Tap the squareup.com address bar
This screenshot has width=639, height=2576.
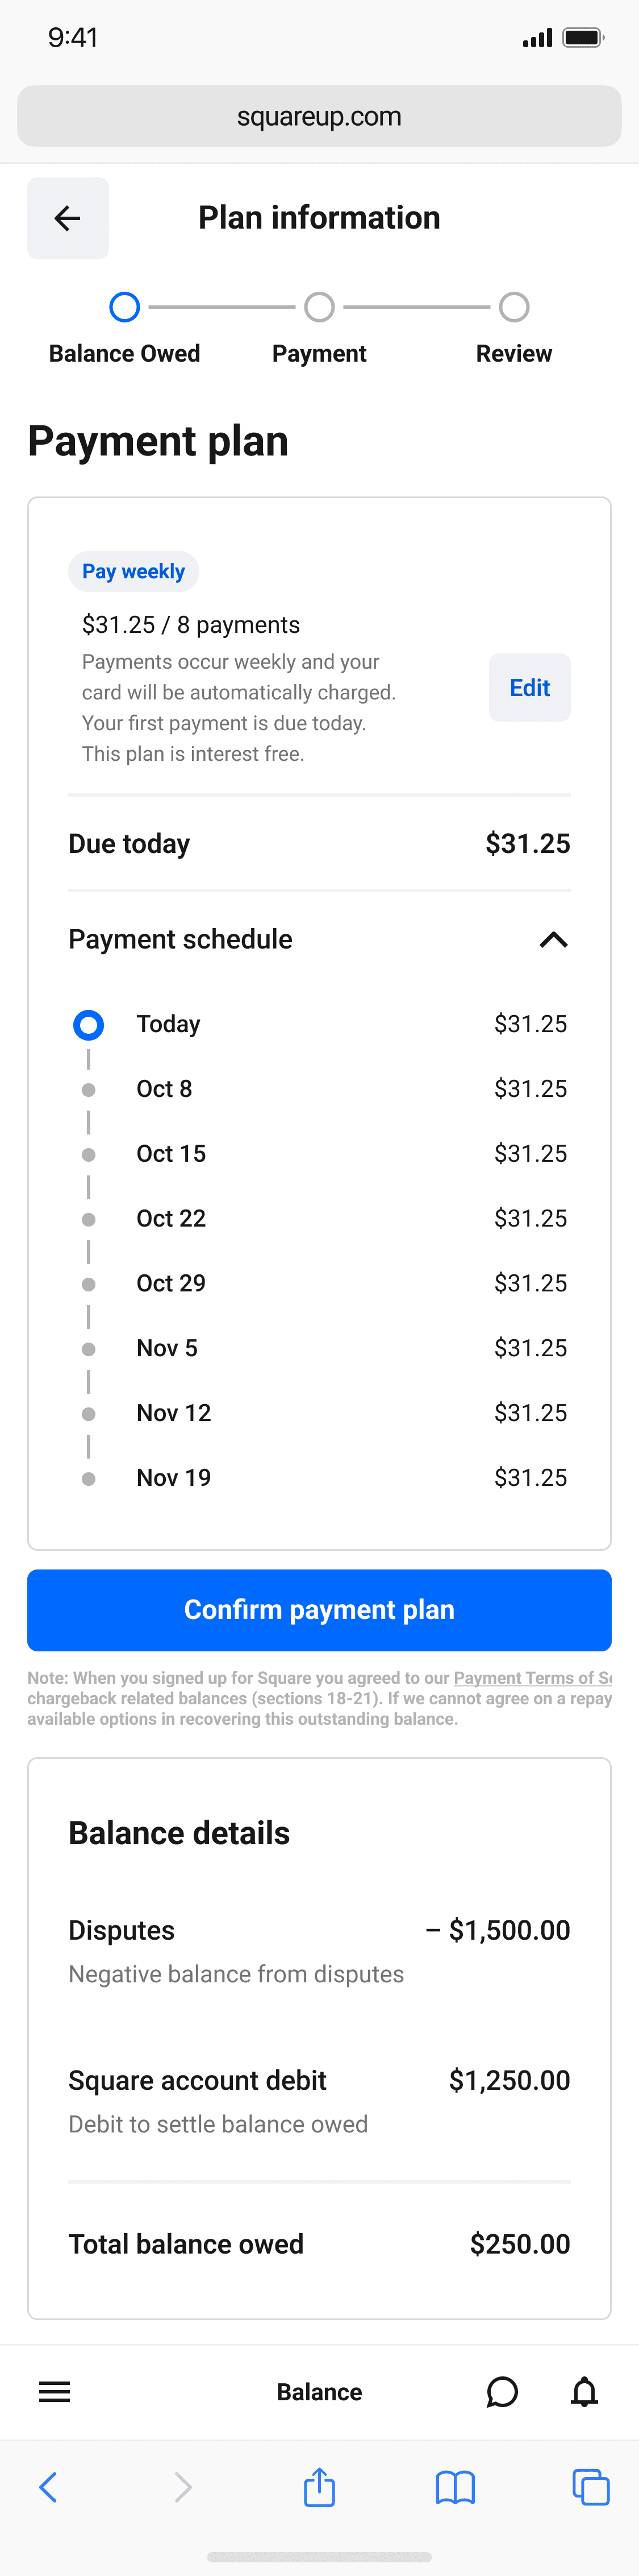319,117
